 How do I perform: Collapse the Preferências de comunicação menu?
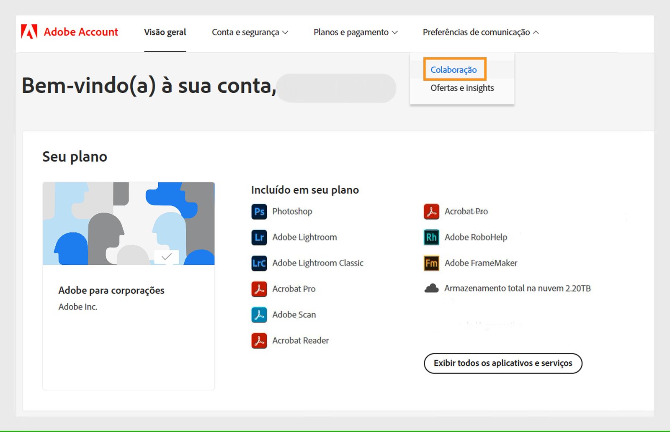pos(481,32)
